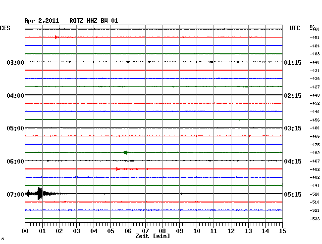Click minute mark "09" on time axis

pyautogui.click(x=179, y=231)
